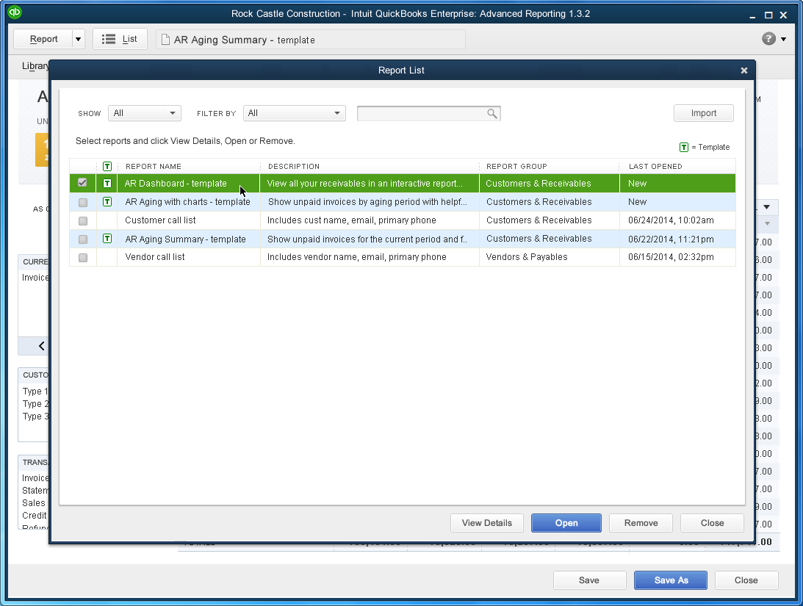
Task: Sort by Last Opened column header
Action: coord(655,166)
